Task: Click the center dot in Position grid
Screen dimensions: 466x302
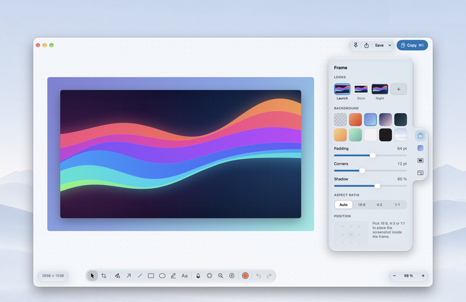Action: pos(351,235)
